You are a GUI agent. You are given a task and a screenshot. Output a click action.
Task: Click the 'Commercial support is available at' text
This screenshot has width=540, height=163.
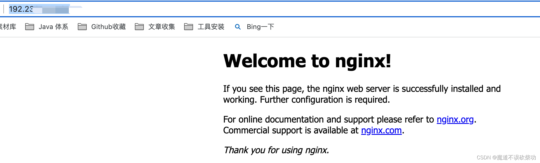(x=291, y=130)
